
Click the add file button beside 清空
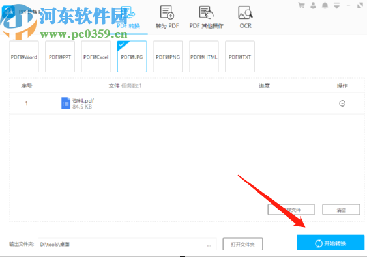[x=291, y=210]
